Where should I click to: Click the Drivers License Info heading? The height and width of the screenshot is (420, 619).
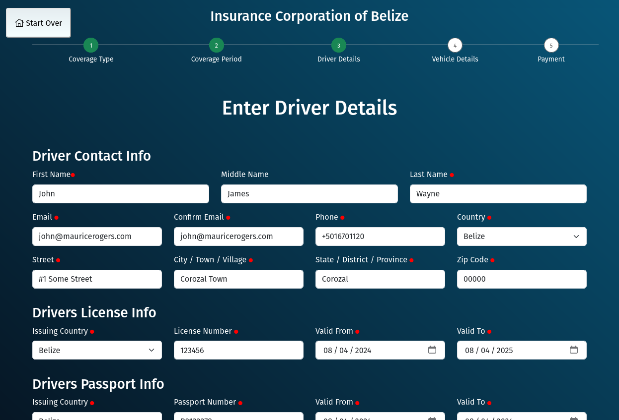[x=94, y=312]
